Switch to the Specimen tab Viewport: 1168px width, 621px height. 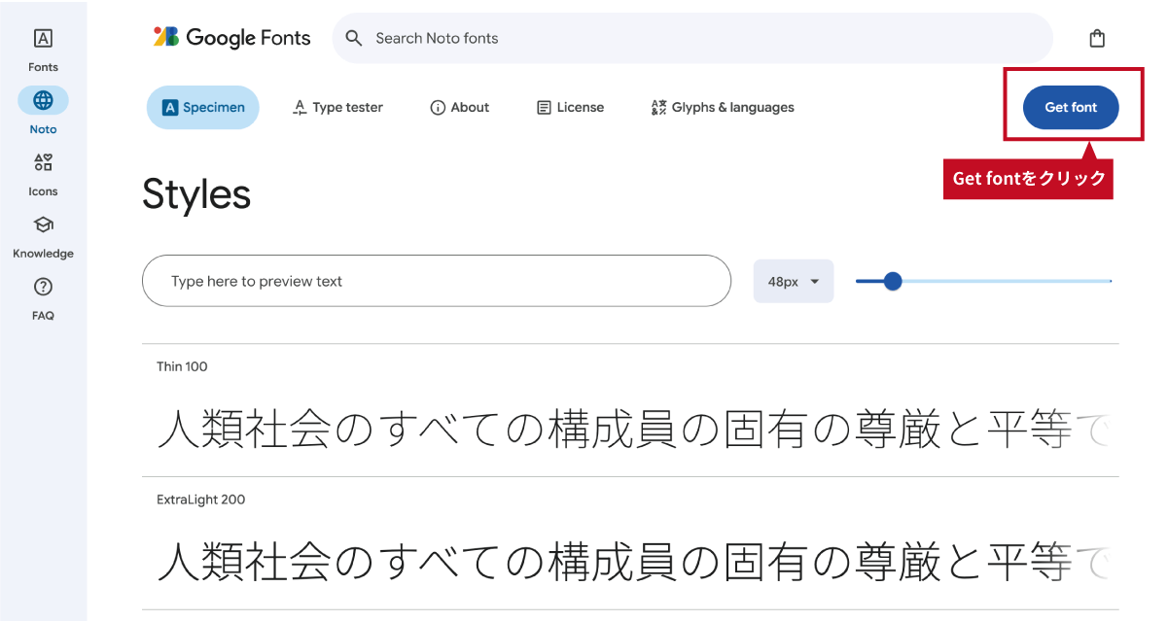click(x=202, y=108)
